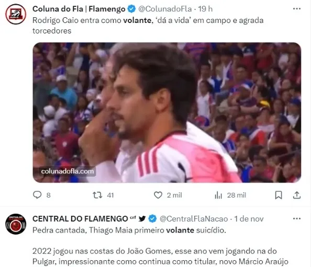This screenshot has height=267, width=311.
Task: Open the view analytics bar chart icon
Action: click(x=218, y=195)
